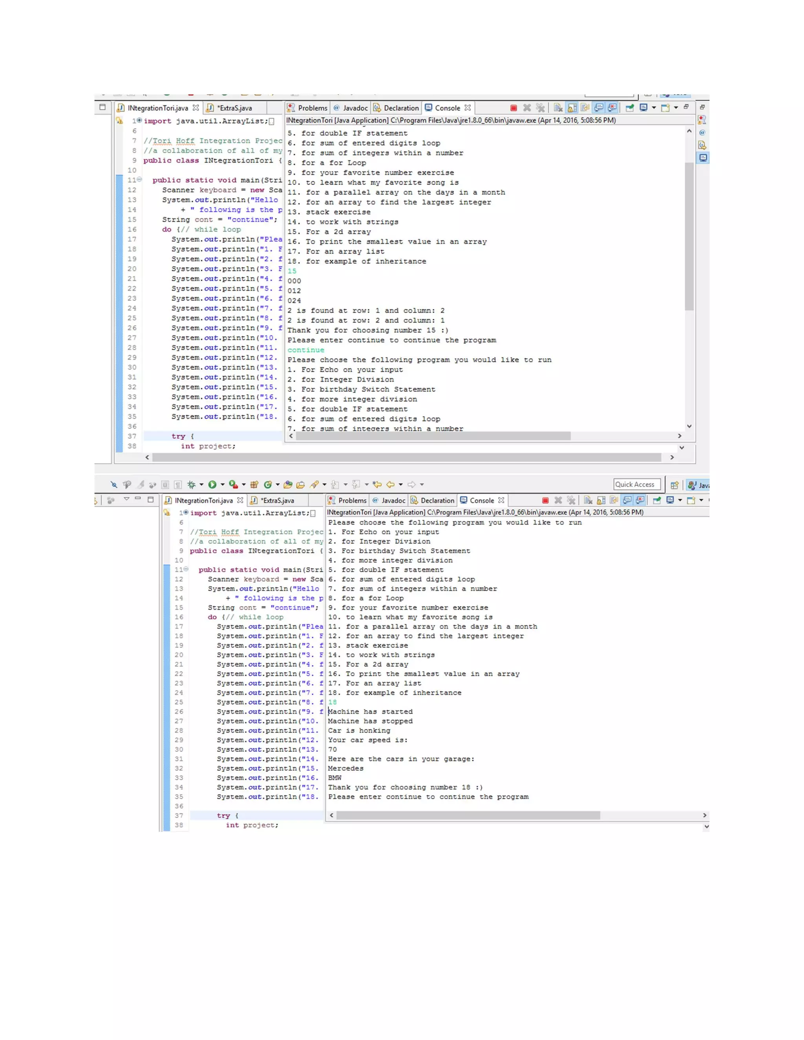This screenshot has height=1040, width=804.
Task: Toggle Show Whitespace Characters pilcrow icon
Action: pos(178,485)
